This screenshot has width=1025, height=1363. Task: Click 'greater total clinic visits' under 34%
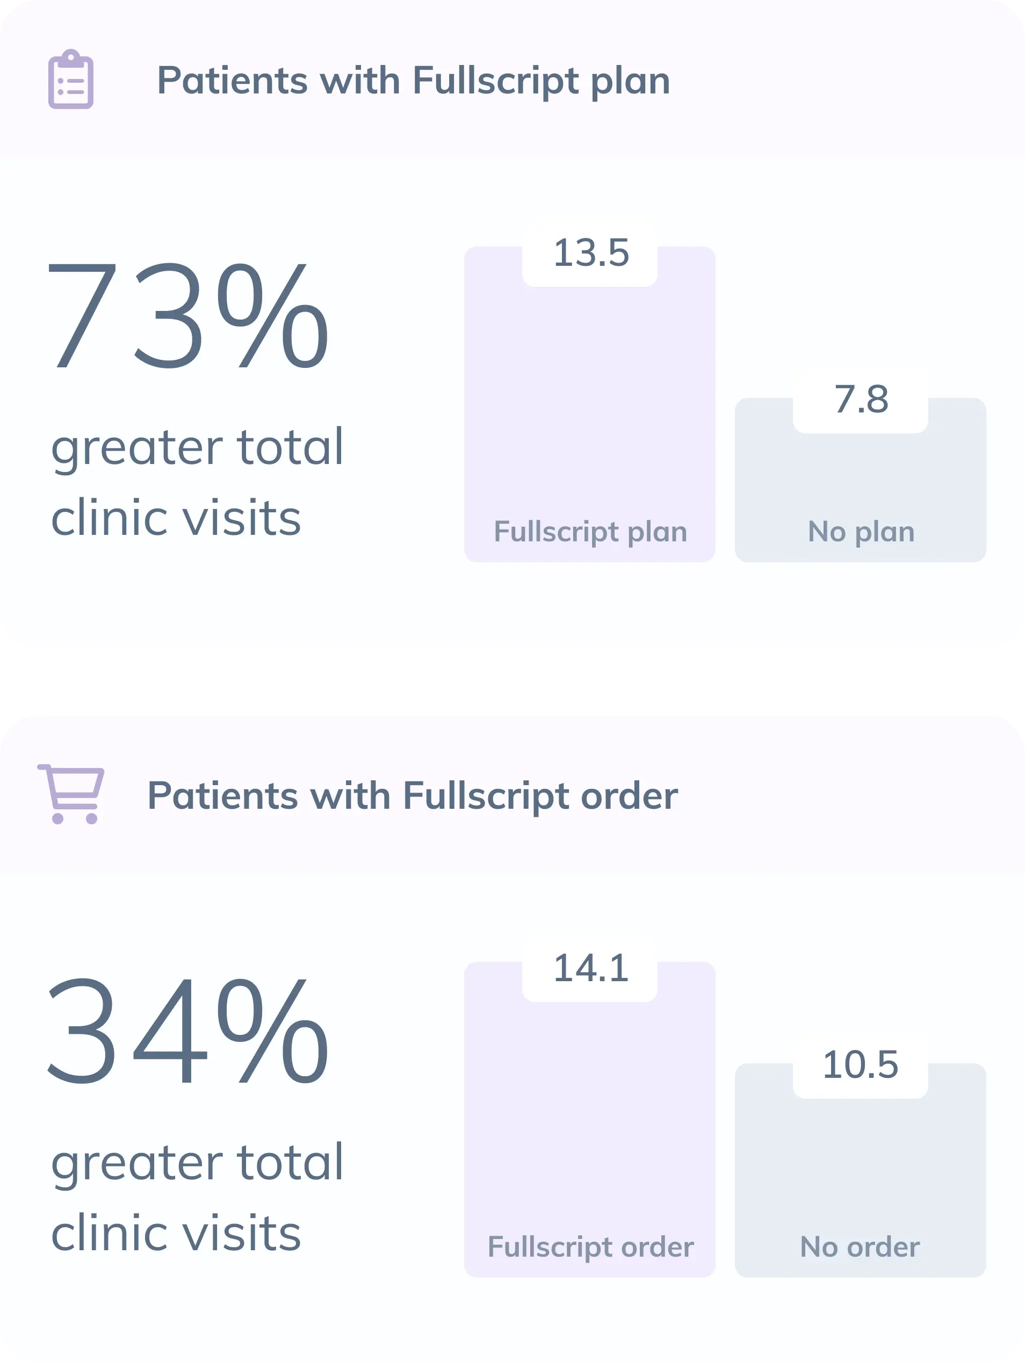[x=197, y=1197]
